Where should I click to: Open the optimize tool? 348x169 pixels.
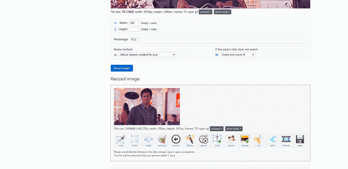point(162,141)
